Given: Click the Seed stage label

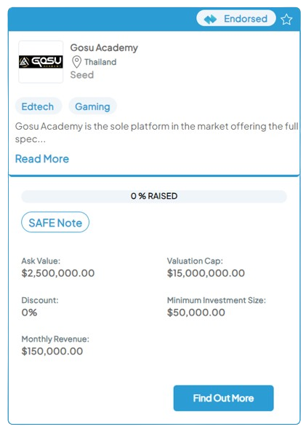Looking at the screenshot, I should [x=82, y=75].
